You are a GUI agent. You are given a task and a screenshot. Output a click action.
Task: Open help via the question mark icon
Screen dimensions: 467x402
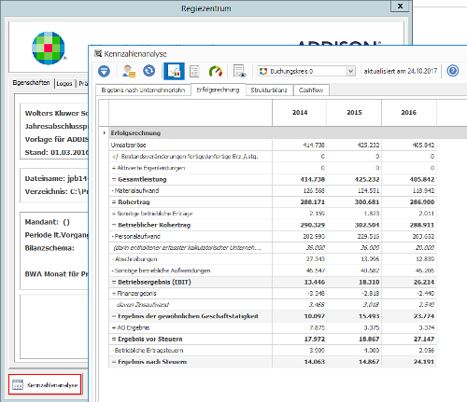point(453,71)
